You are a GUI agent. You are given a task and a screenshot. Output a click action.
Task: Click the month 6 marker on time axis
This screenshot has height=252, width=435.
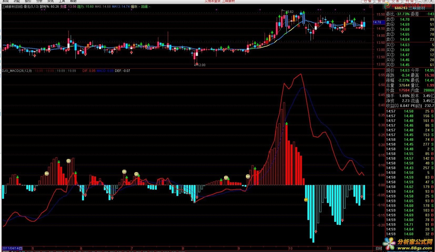point(81,248)
